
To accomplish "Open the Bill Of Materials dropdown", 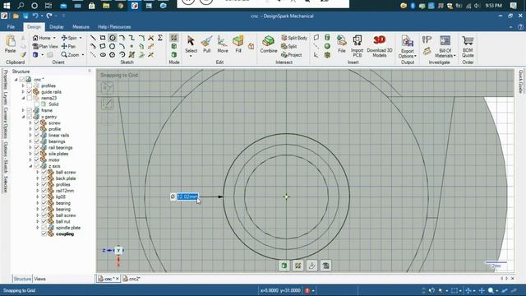I will pyautogui.click(x=445, y=53).
